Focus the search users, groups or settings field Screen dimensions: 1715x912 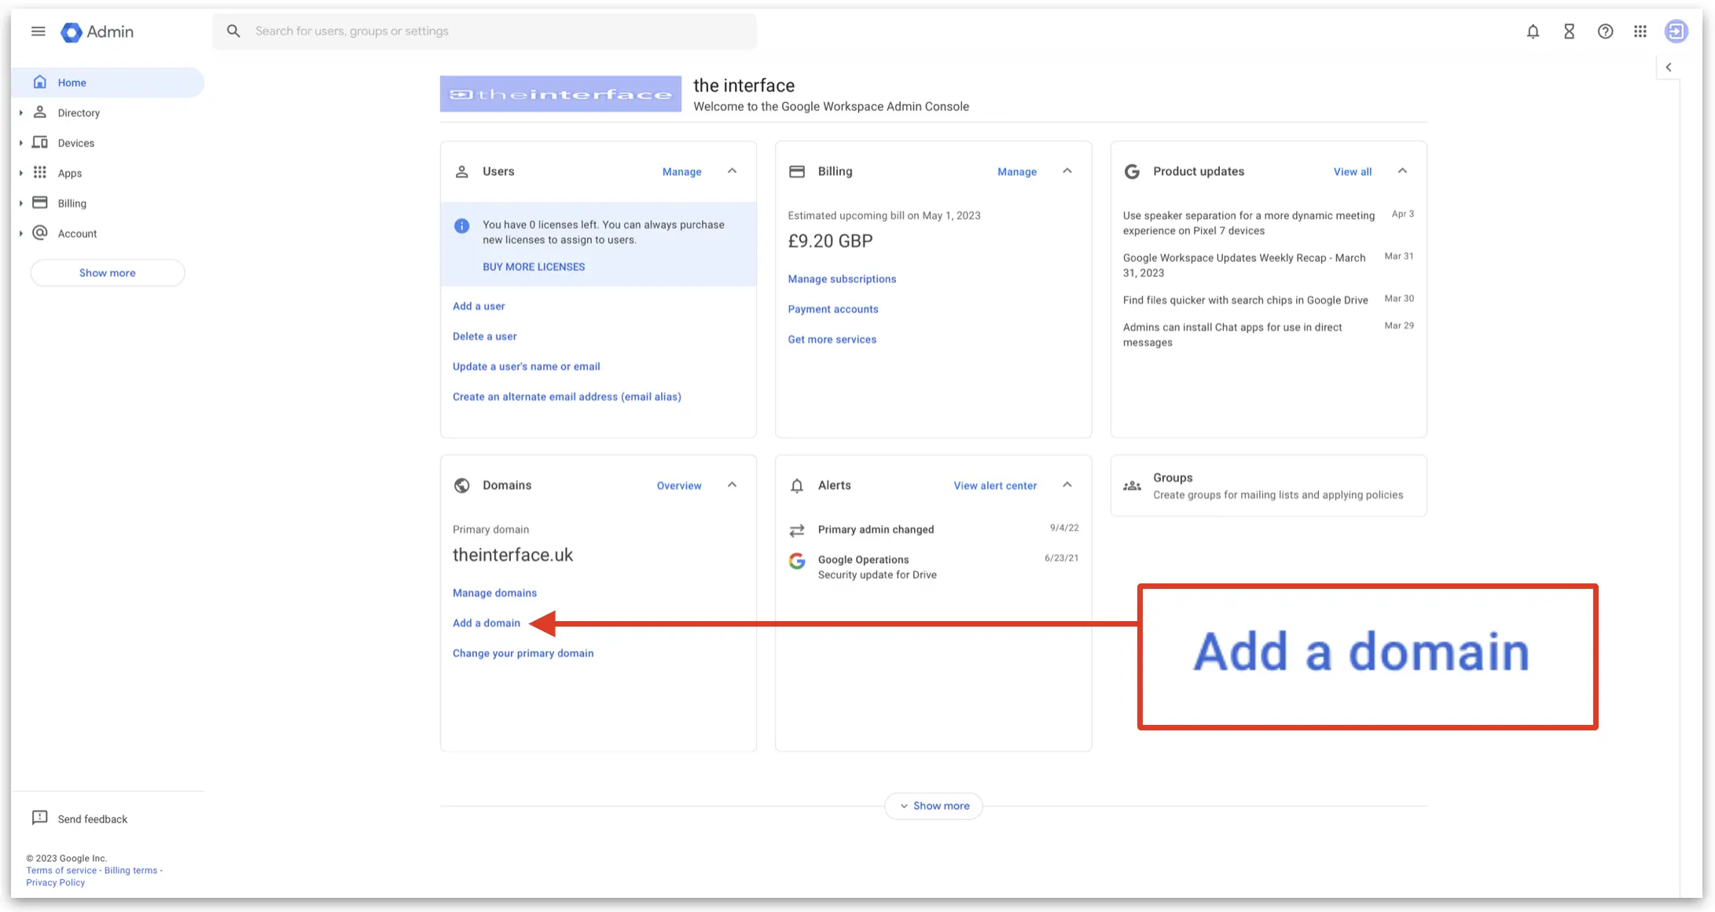tap(484, 31)
